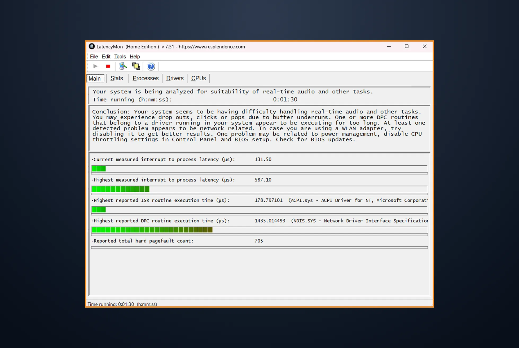Click the current latency value 131.50

(263, 159)
